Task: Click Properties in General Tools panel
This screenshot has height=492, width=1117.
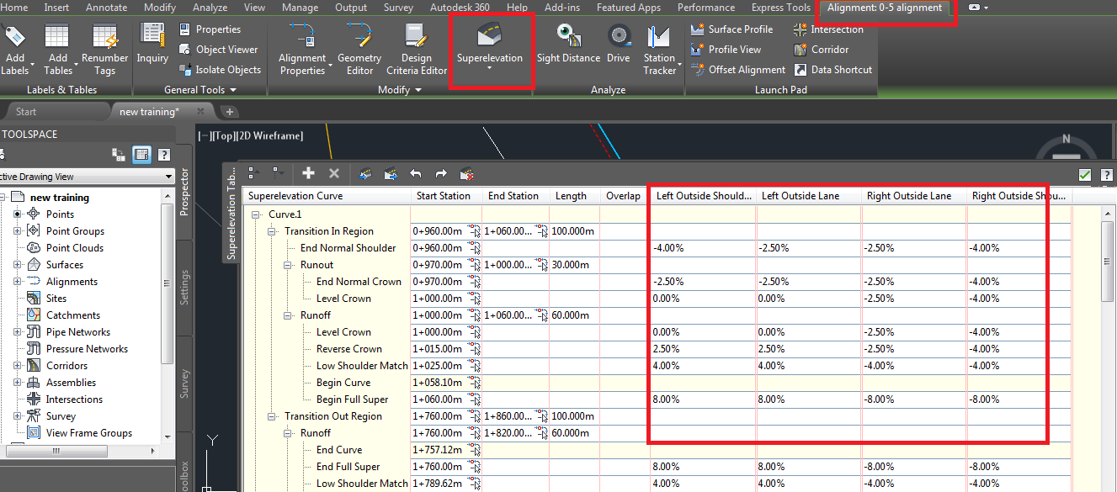Action: [x=221, y=29]
